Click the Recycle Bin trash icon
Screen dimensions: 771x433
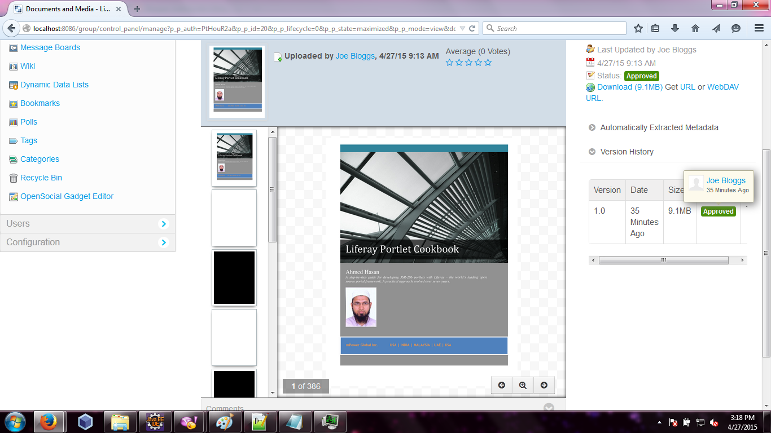(x=14, y=178)
